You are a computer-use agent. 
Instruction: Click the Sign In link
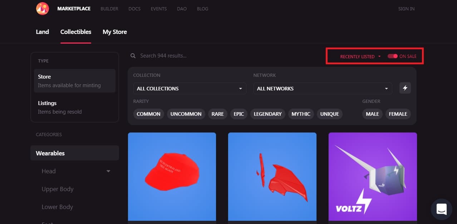(x=407, y=9)
